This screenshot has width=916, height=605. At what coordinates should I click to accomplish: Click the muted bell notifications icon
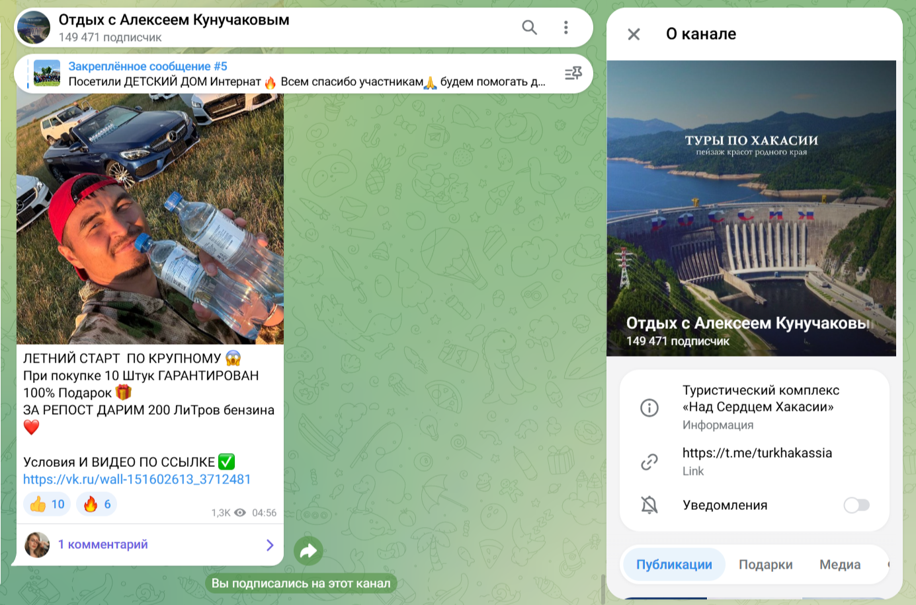click(649, 505)
